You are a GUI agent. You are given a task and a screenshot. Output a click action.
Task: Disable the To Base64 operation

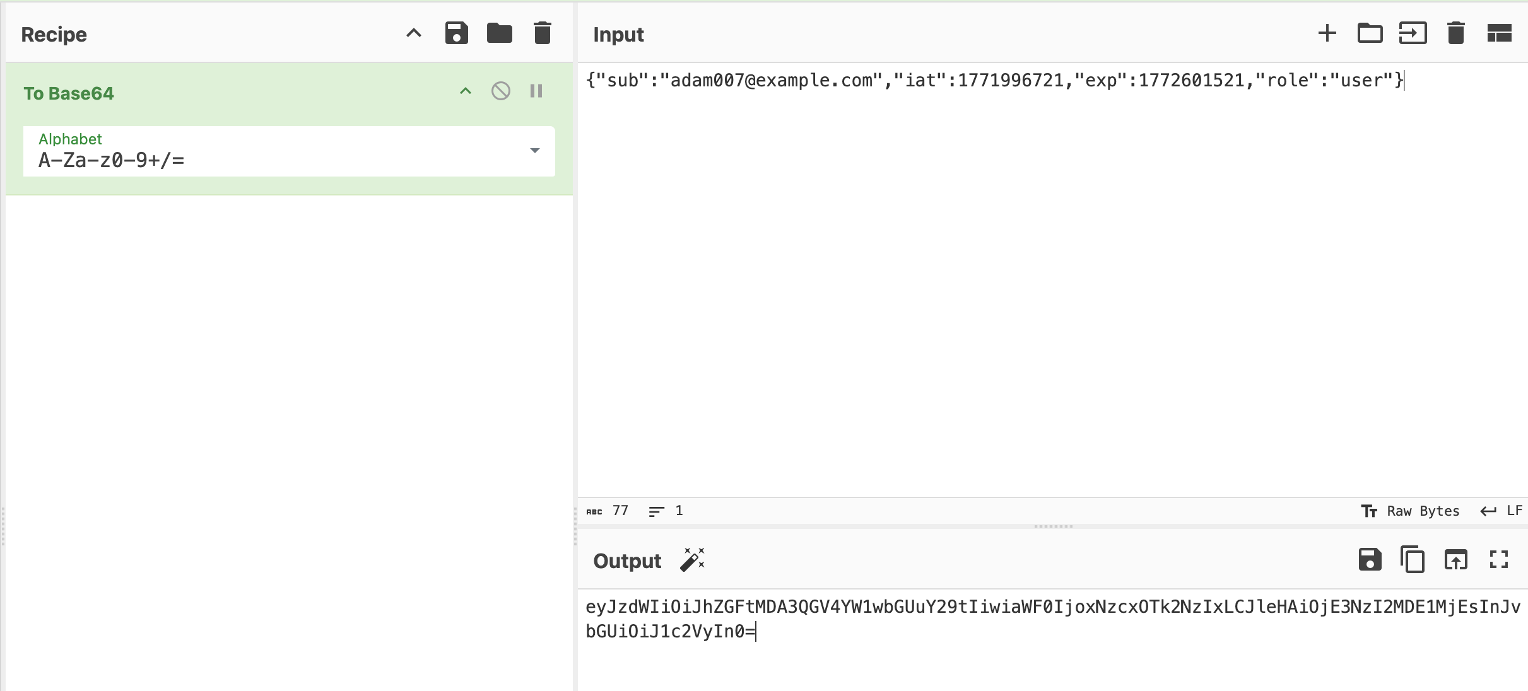pyautogui.click(x=501, y=91)
